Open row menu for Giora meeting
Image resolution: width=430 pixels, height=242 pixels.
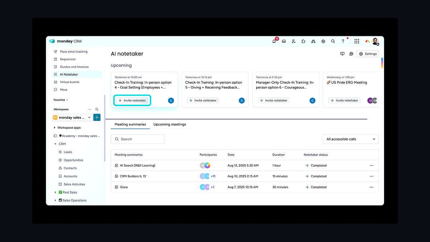click(371, 187)
